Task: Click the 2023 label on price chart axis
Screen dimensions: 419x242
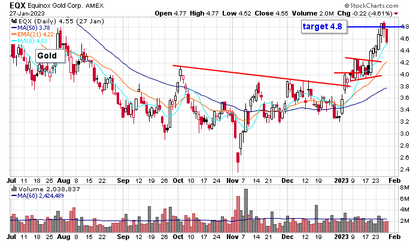Action: 342,180
